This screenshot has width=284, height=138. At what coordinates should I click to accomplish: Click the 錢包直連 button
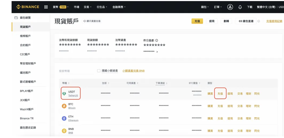(246, 21)
